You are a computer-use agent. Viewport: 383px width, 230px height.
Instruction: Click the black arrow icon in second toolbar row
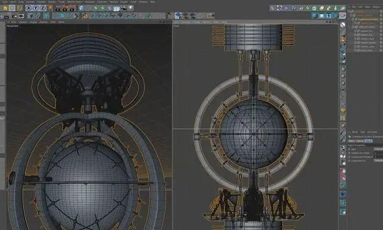click(77, 16)
